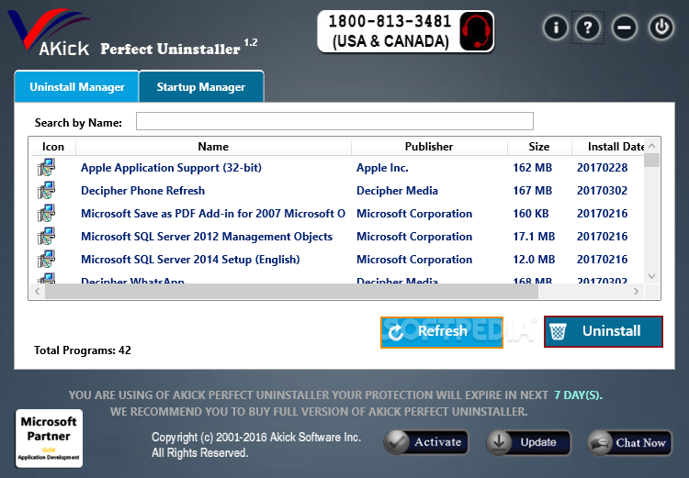Select icon of SQL Server 2014 Setup row
This screenshot has width=689, height=478.
click(47, 259)
